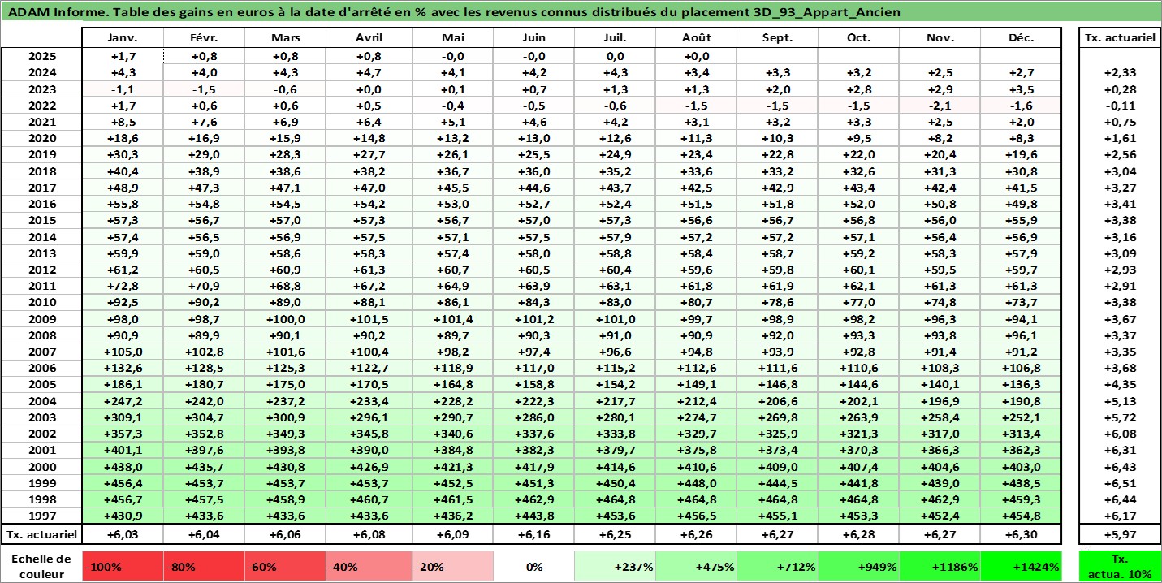Click the +464,8 cell for July 1998
The image size is (1162, 583).
click(615, 499)
